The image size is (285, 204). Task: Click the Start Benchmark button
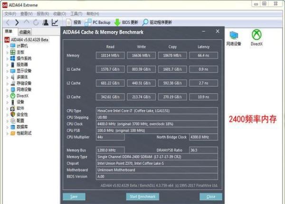(x=149, y=196)
